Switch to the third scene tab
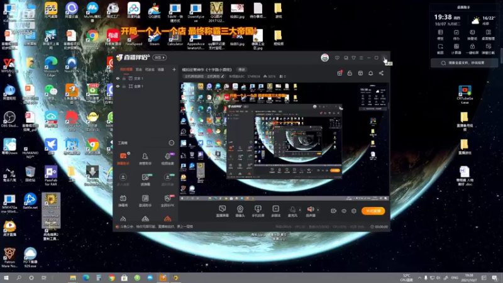The image size is (503, 283). point(150,69)
